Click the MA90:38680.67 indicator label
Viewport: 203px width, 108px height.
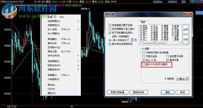73,5
